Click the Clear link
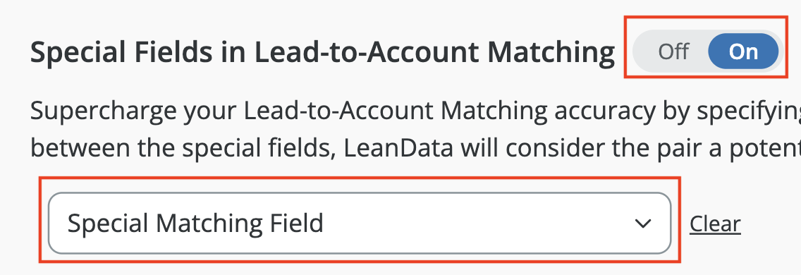The height and width of the screenshot is (275, 801). [x=715, y=224]
